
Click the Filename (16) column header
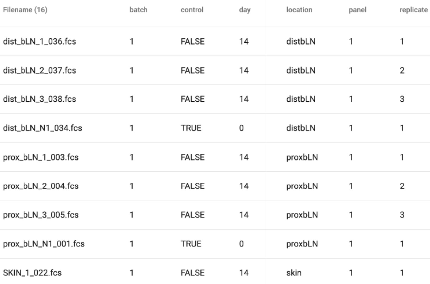tap(25, 10)
